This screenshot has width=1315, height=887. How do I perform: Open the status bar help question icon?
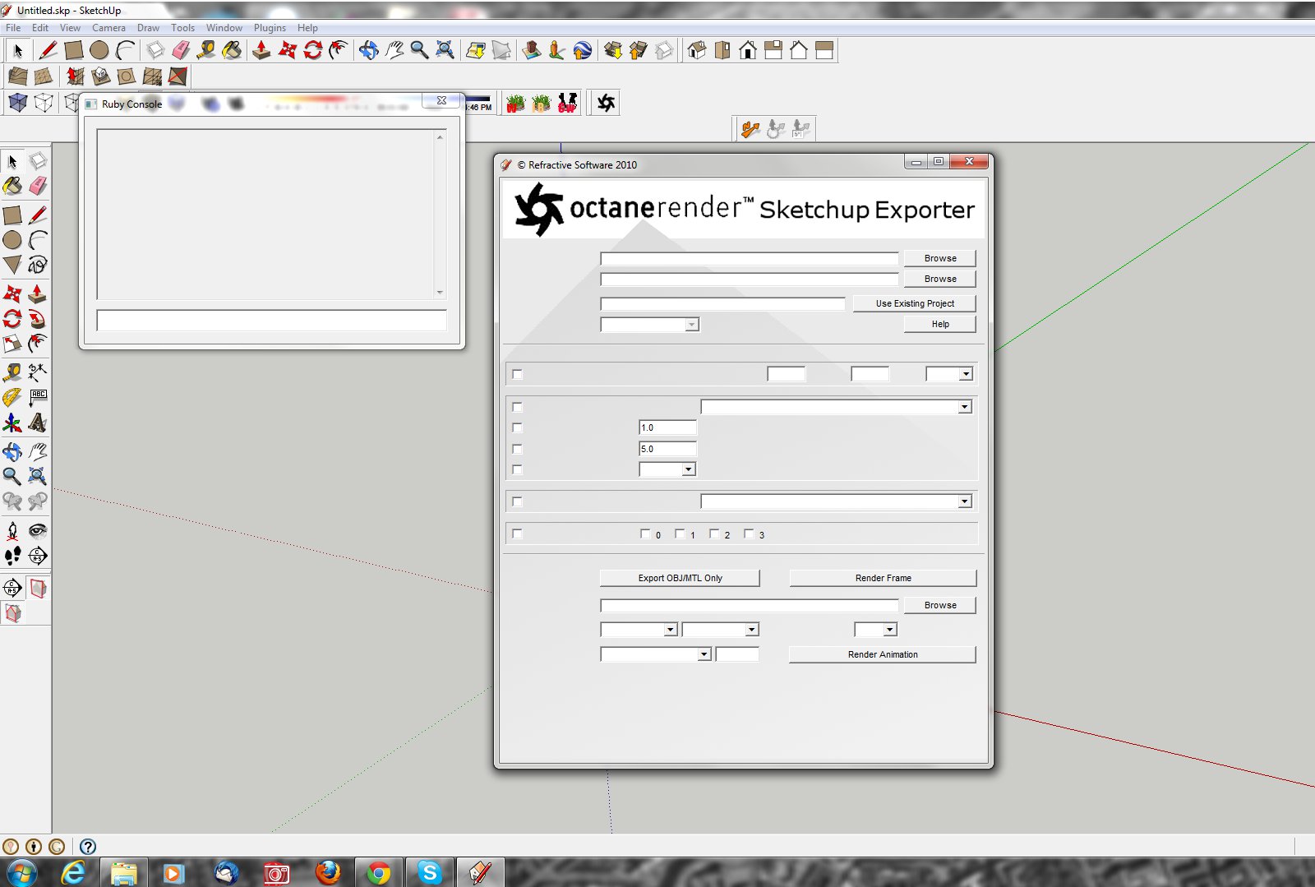point(88,846)
